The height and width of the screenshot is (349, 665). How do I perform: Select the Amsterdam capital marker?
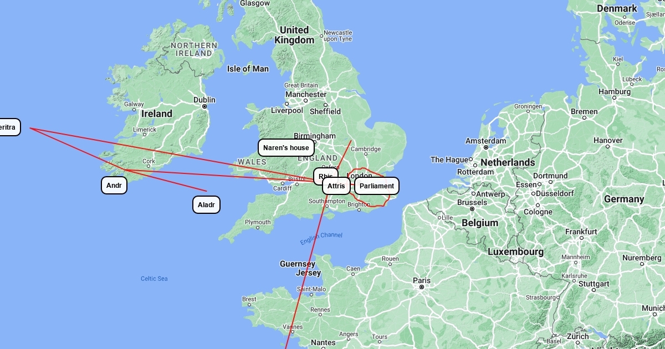(x=485, y=147)
